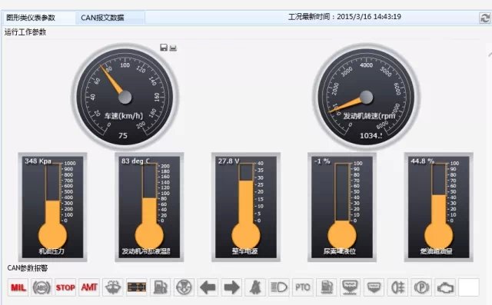The height and width of the screenshot is (305, 492).
Task: Click the CAN参数报警 section heading
Action: 28,268
